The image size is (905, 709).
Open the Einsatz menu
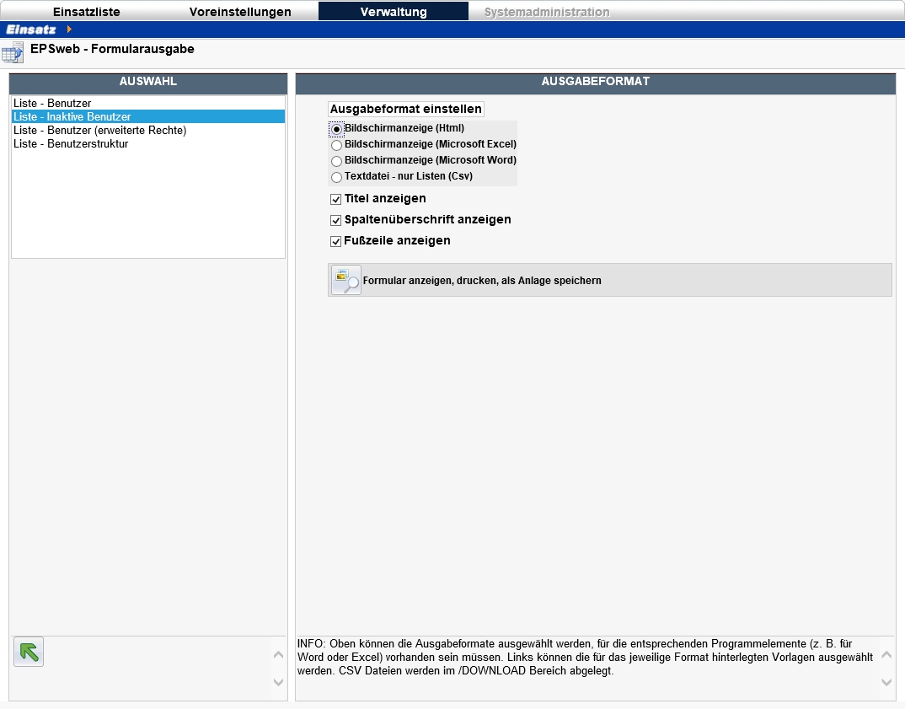(31, 30)
